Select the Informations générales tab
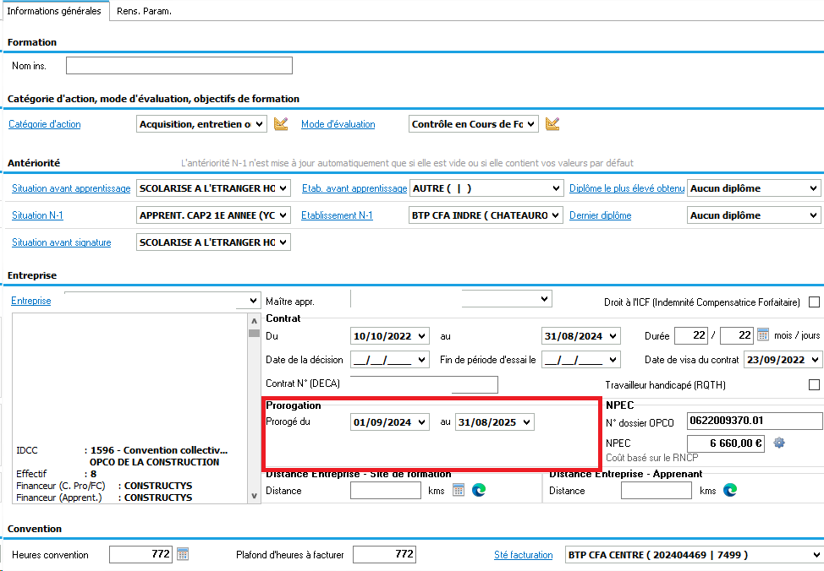Viewport: 824px width, 571px height. pyautogui.click(x=54, y=11)
